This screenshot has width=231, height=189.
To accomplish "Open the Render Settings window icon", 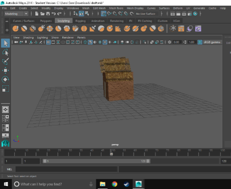I will [189, 14].
